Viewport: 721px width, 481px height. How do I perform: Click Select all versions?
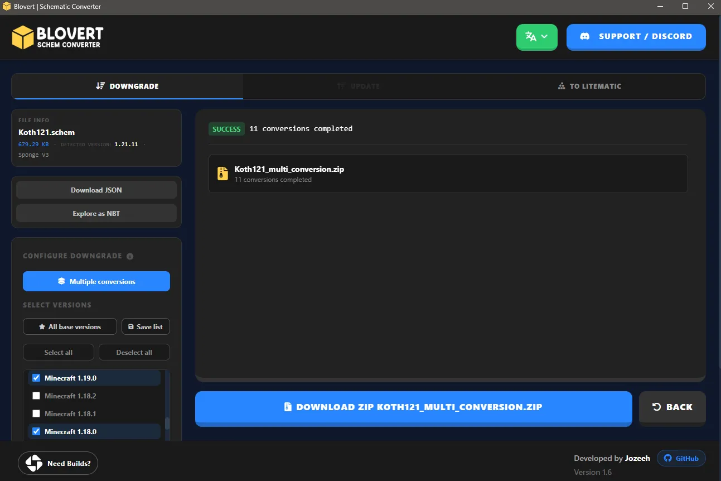pyautogui.click(x=59, y=352)
